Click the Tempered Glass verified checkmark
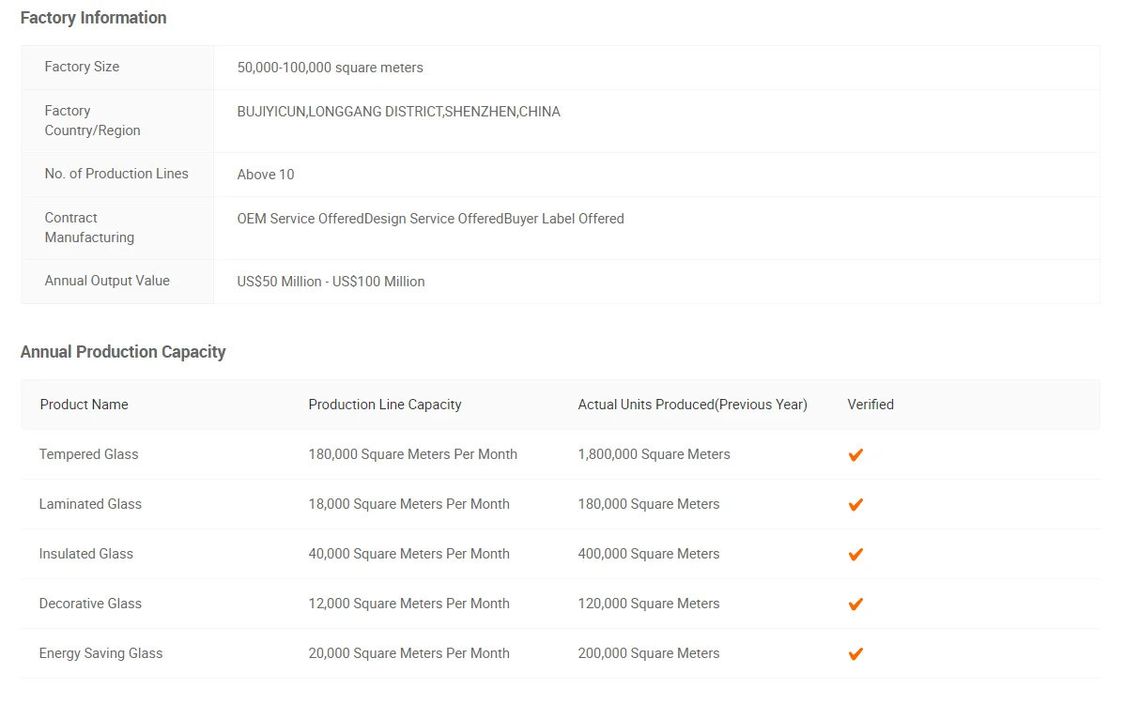 point(855,454)
